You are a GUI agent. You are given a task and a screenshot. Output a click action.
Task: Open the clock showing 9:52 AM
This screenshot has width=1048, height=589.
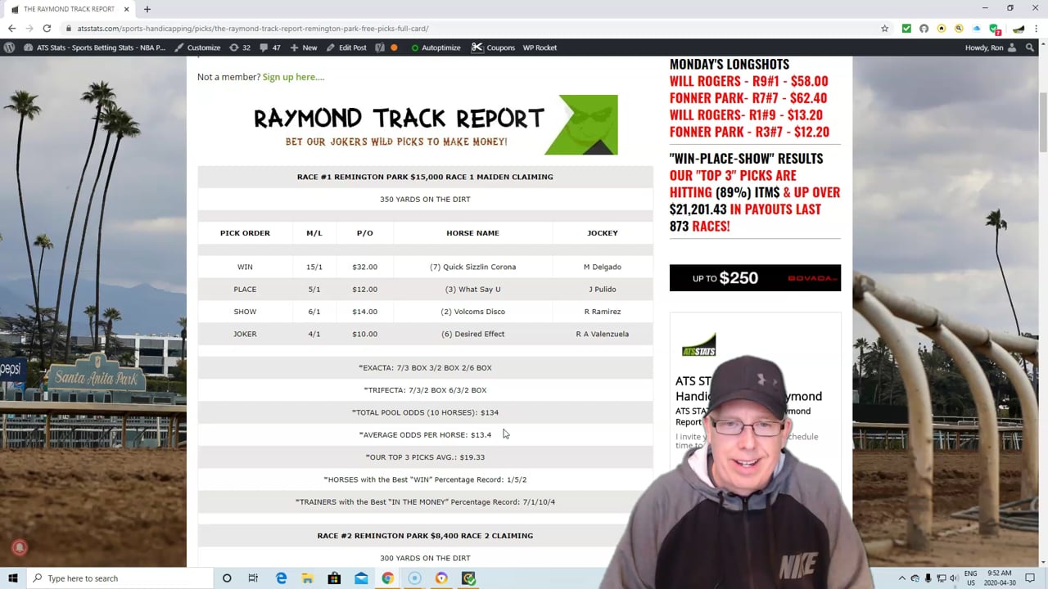pyautogui.click(x=998, y=578)
